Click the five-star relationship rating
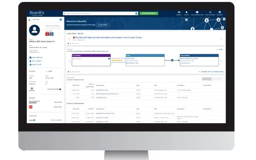The width and height of the screenshot is (256, 160). pyautogui.click(x=117, y=60)
